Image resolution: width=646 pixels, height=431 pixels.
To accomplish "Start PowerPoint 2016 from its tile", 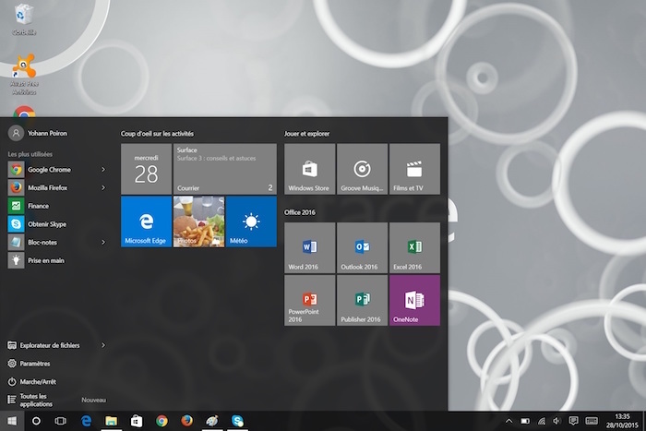I will click(x=309, y=300).
